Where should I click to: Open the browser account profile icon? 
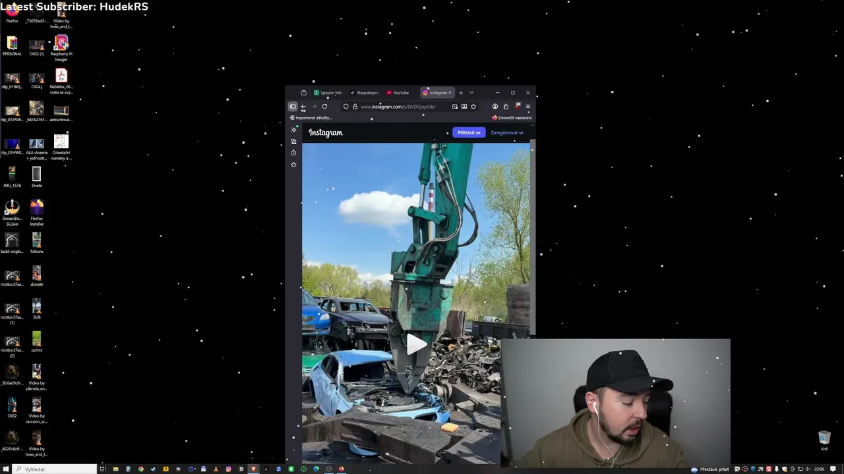tap(495, 107)
